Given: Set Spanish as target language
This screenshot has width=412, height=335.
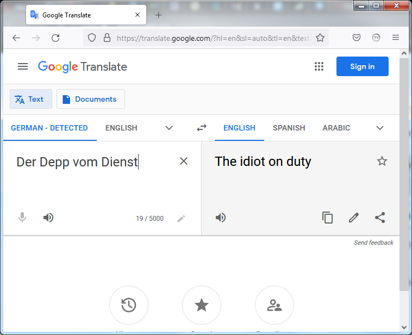Looking at the screenshot, I should 289,128.
